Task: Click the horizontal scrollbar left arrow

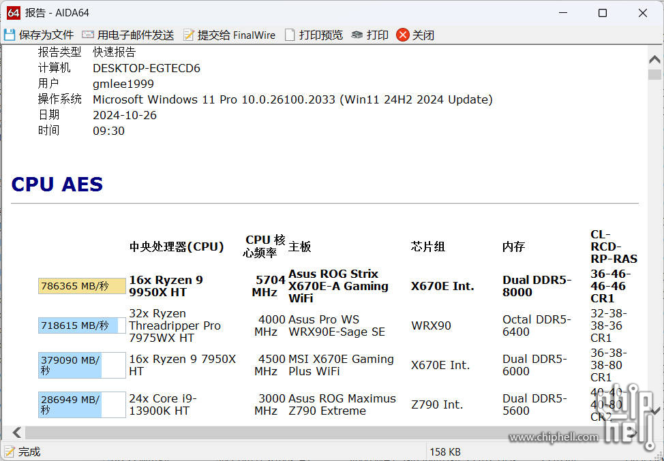Action: coord(17,432)
